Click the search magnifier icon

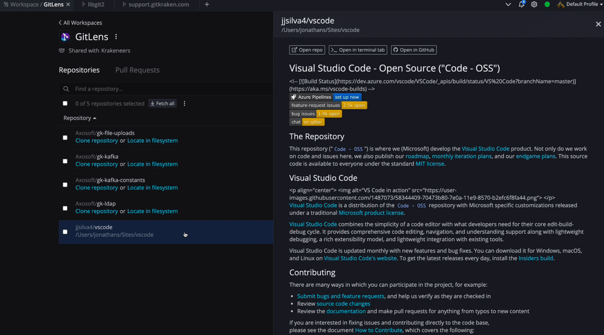[66, 89]
